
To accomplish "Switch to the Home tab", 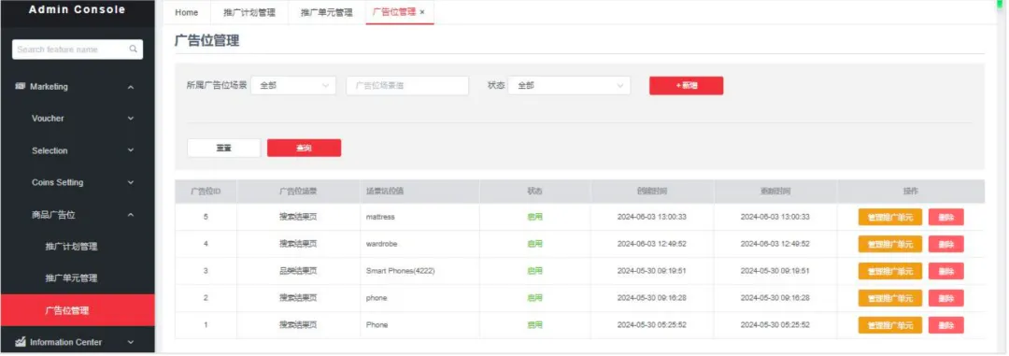I will point(187,13).
